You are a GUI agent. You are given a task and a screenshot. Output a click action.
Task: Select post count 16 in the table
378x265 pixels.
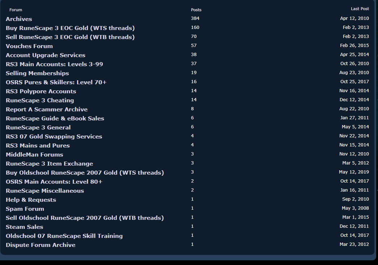click(x=194, y=82)
